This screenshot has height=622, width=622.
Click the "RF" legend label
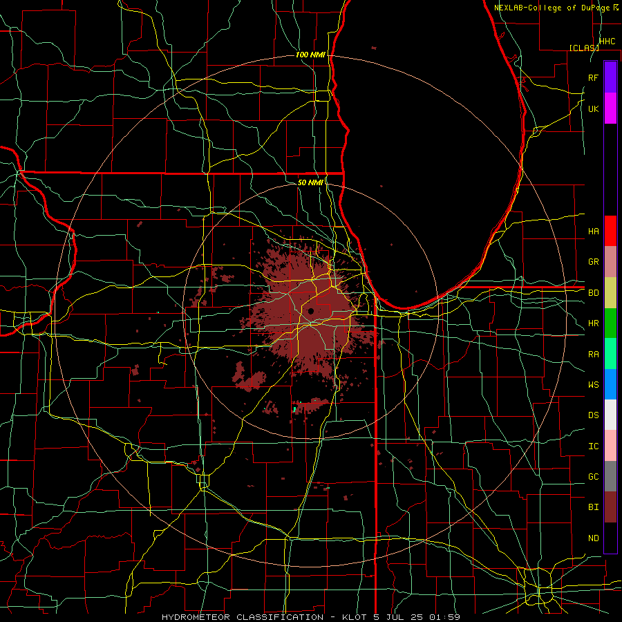594,77
